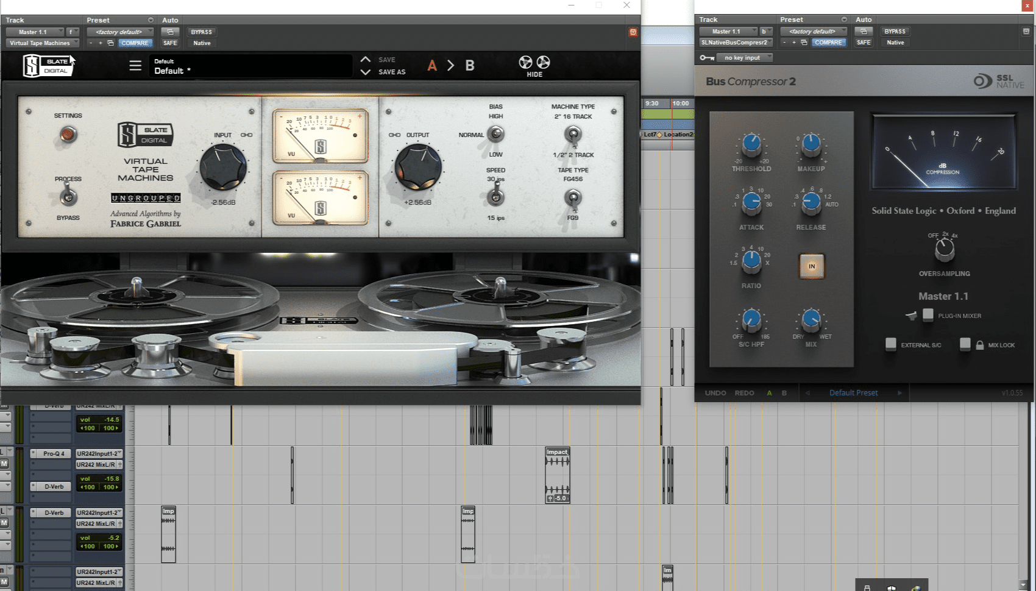Click the link icon beside OUTPUT label
The height and width of the screenshot is (591, 1036).
pos(394,135)
